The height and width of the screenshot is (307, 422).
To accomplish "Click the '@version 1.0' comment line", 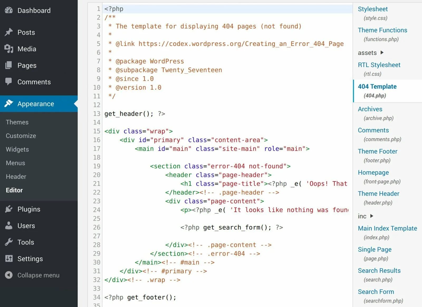I will click(135, 87).
